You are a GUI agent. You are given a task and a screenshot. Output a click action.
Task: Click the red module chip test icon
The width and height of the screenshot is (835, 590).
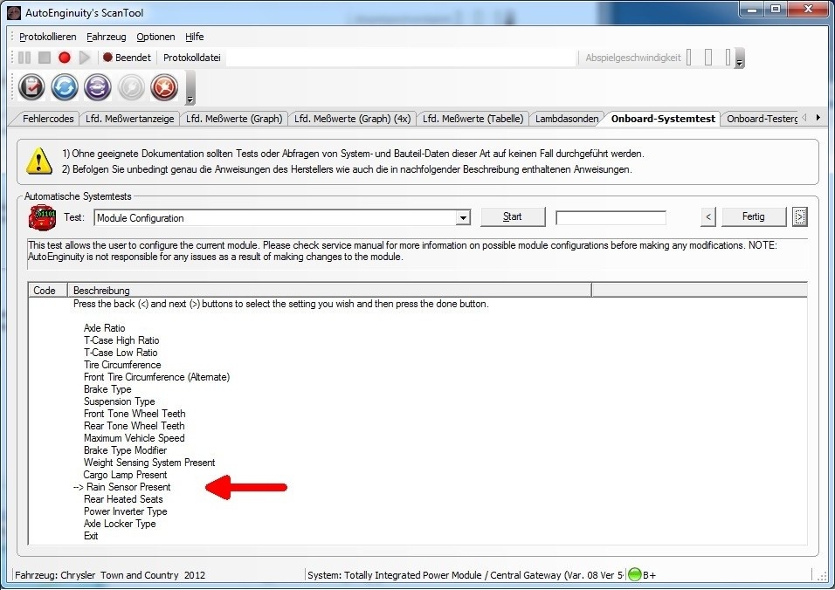tap(43, 217)
